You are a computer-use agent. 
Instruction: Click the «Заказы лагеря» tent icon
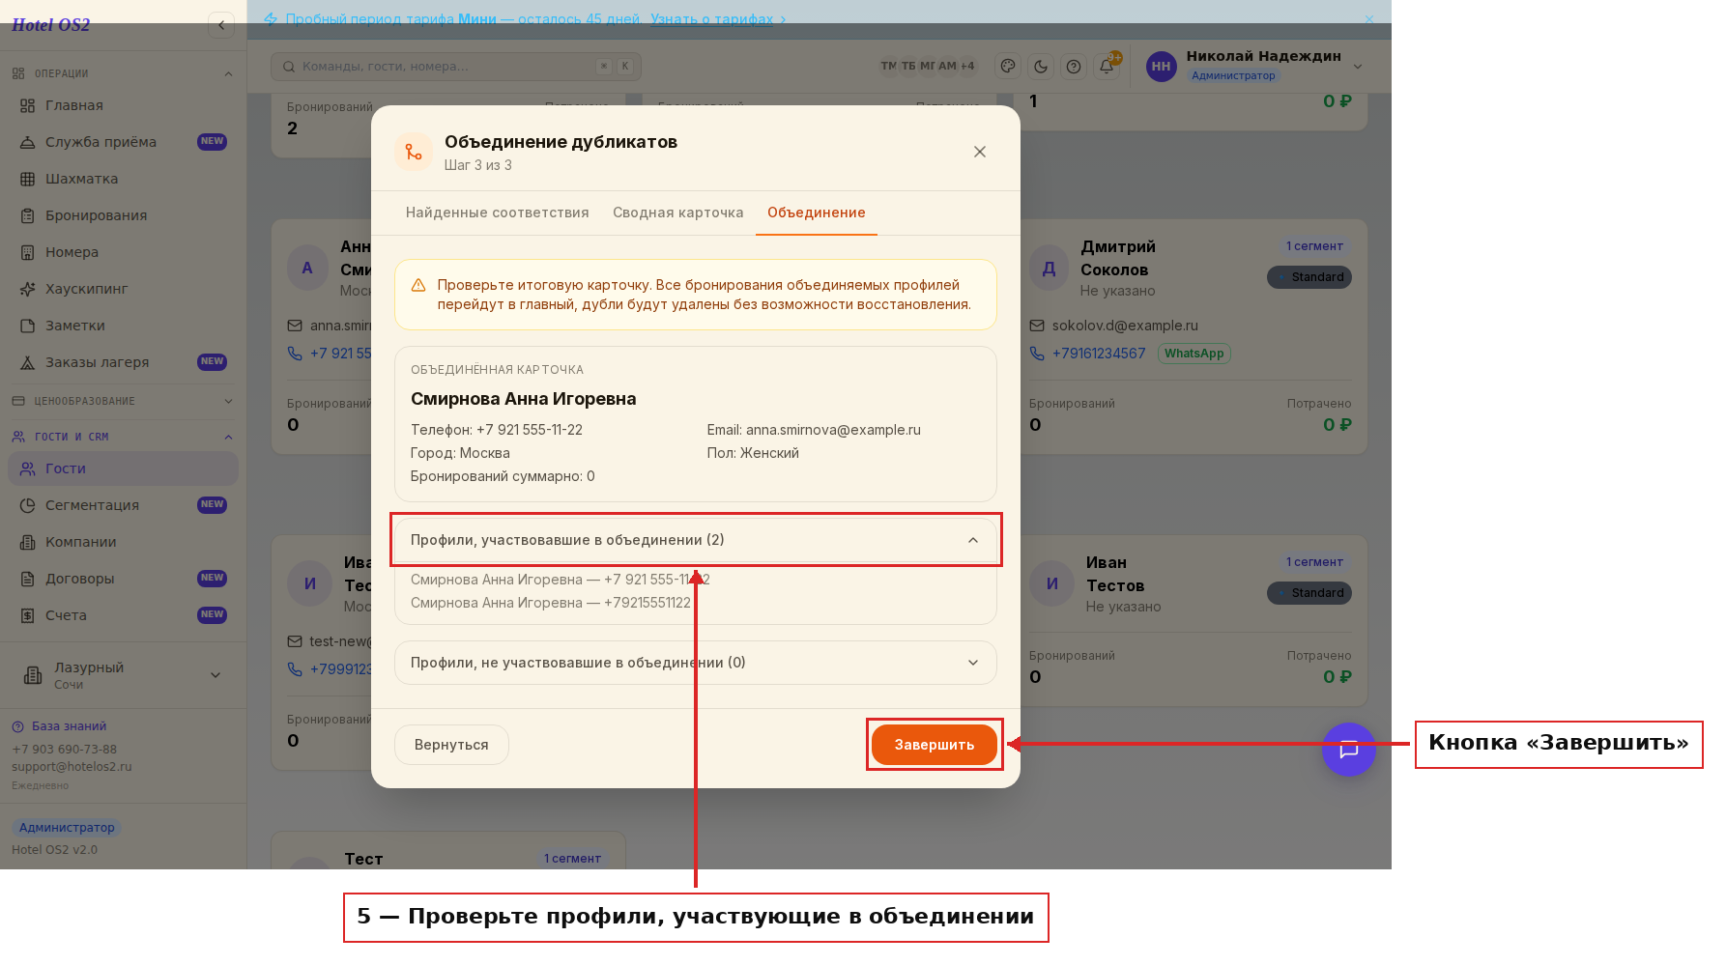28,362
